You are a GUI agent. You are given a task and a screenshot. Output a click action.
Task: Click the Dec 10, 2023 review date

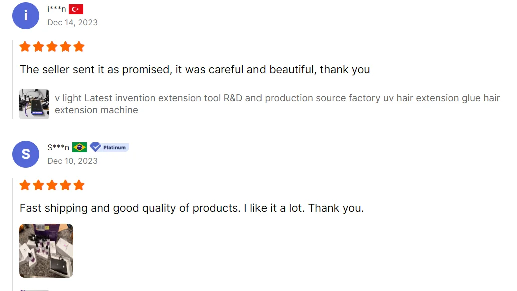(72, 161)
